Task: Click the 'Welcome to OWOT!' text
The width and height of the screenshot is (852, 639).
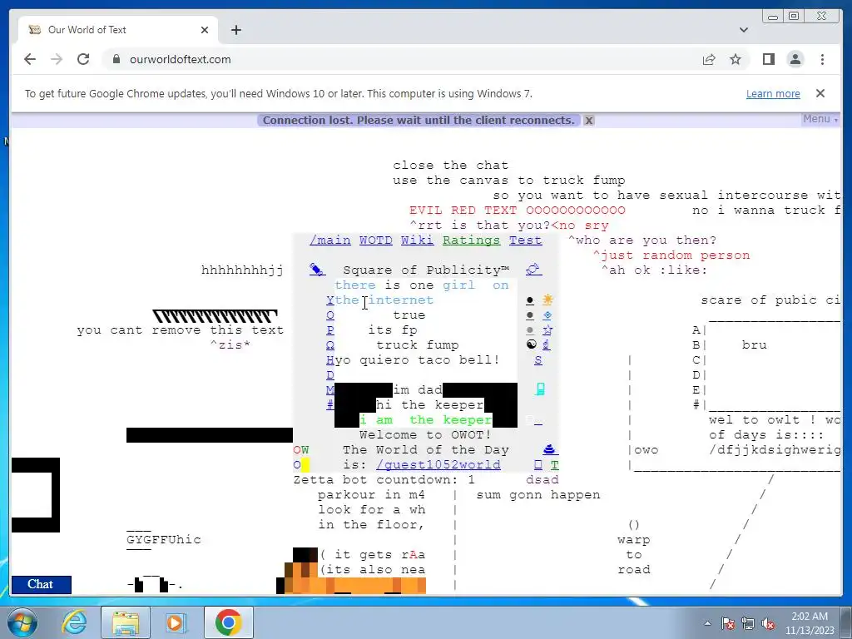Action: click(425, 434)
